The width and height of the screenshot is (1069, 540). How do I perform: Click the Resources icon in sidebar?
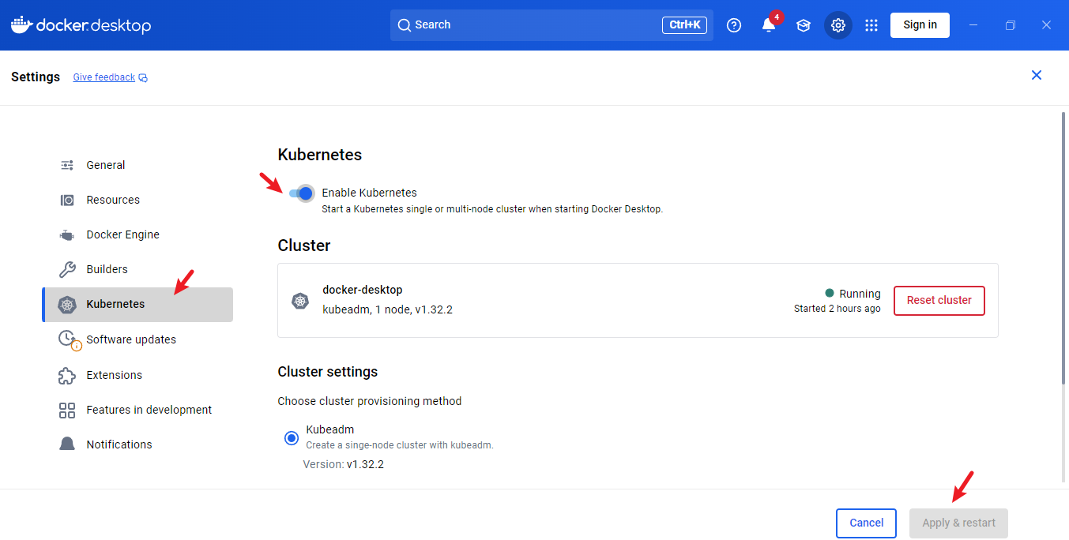pos(67,200)
